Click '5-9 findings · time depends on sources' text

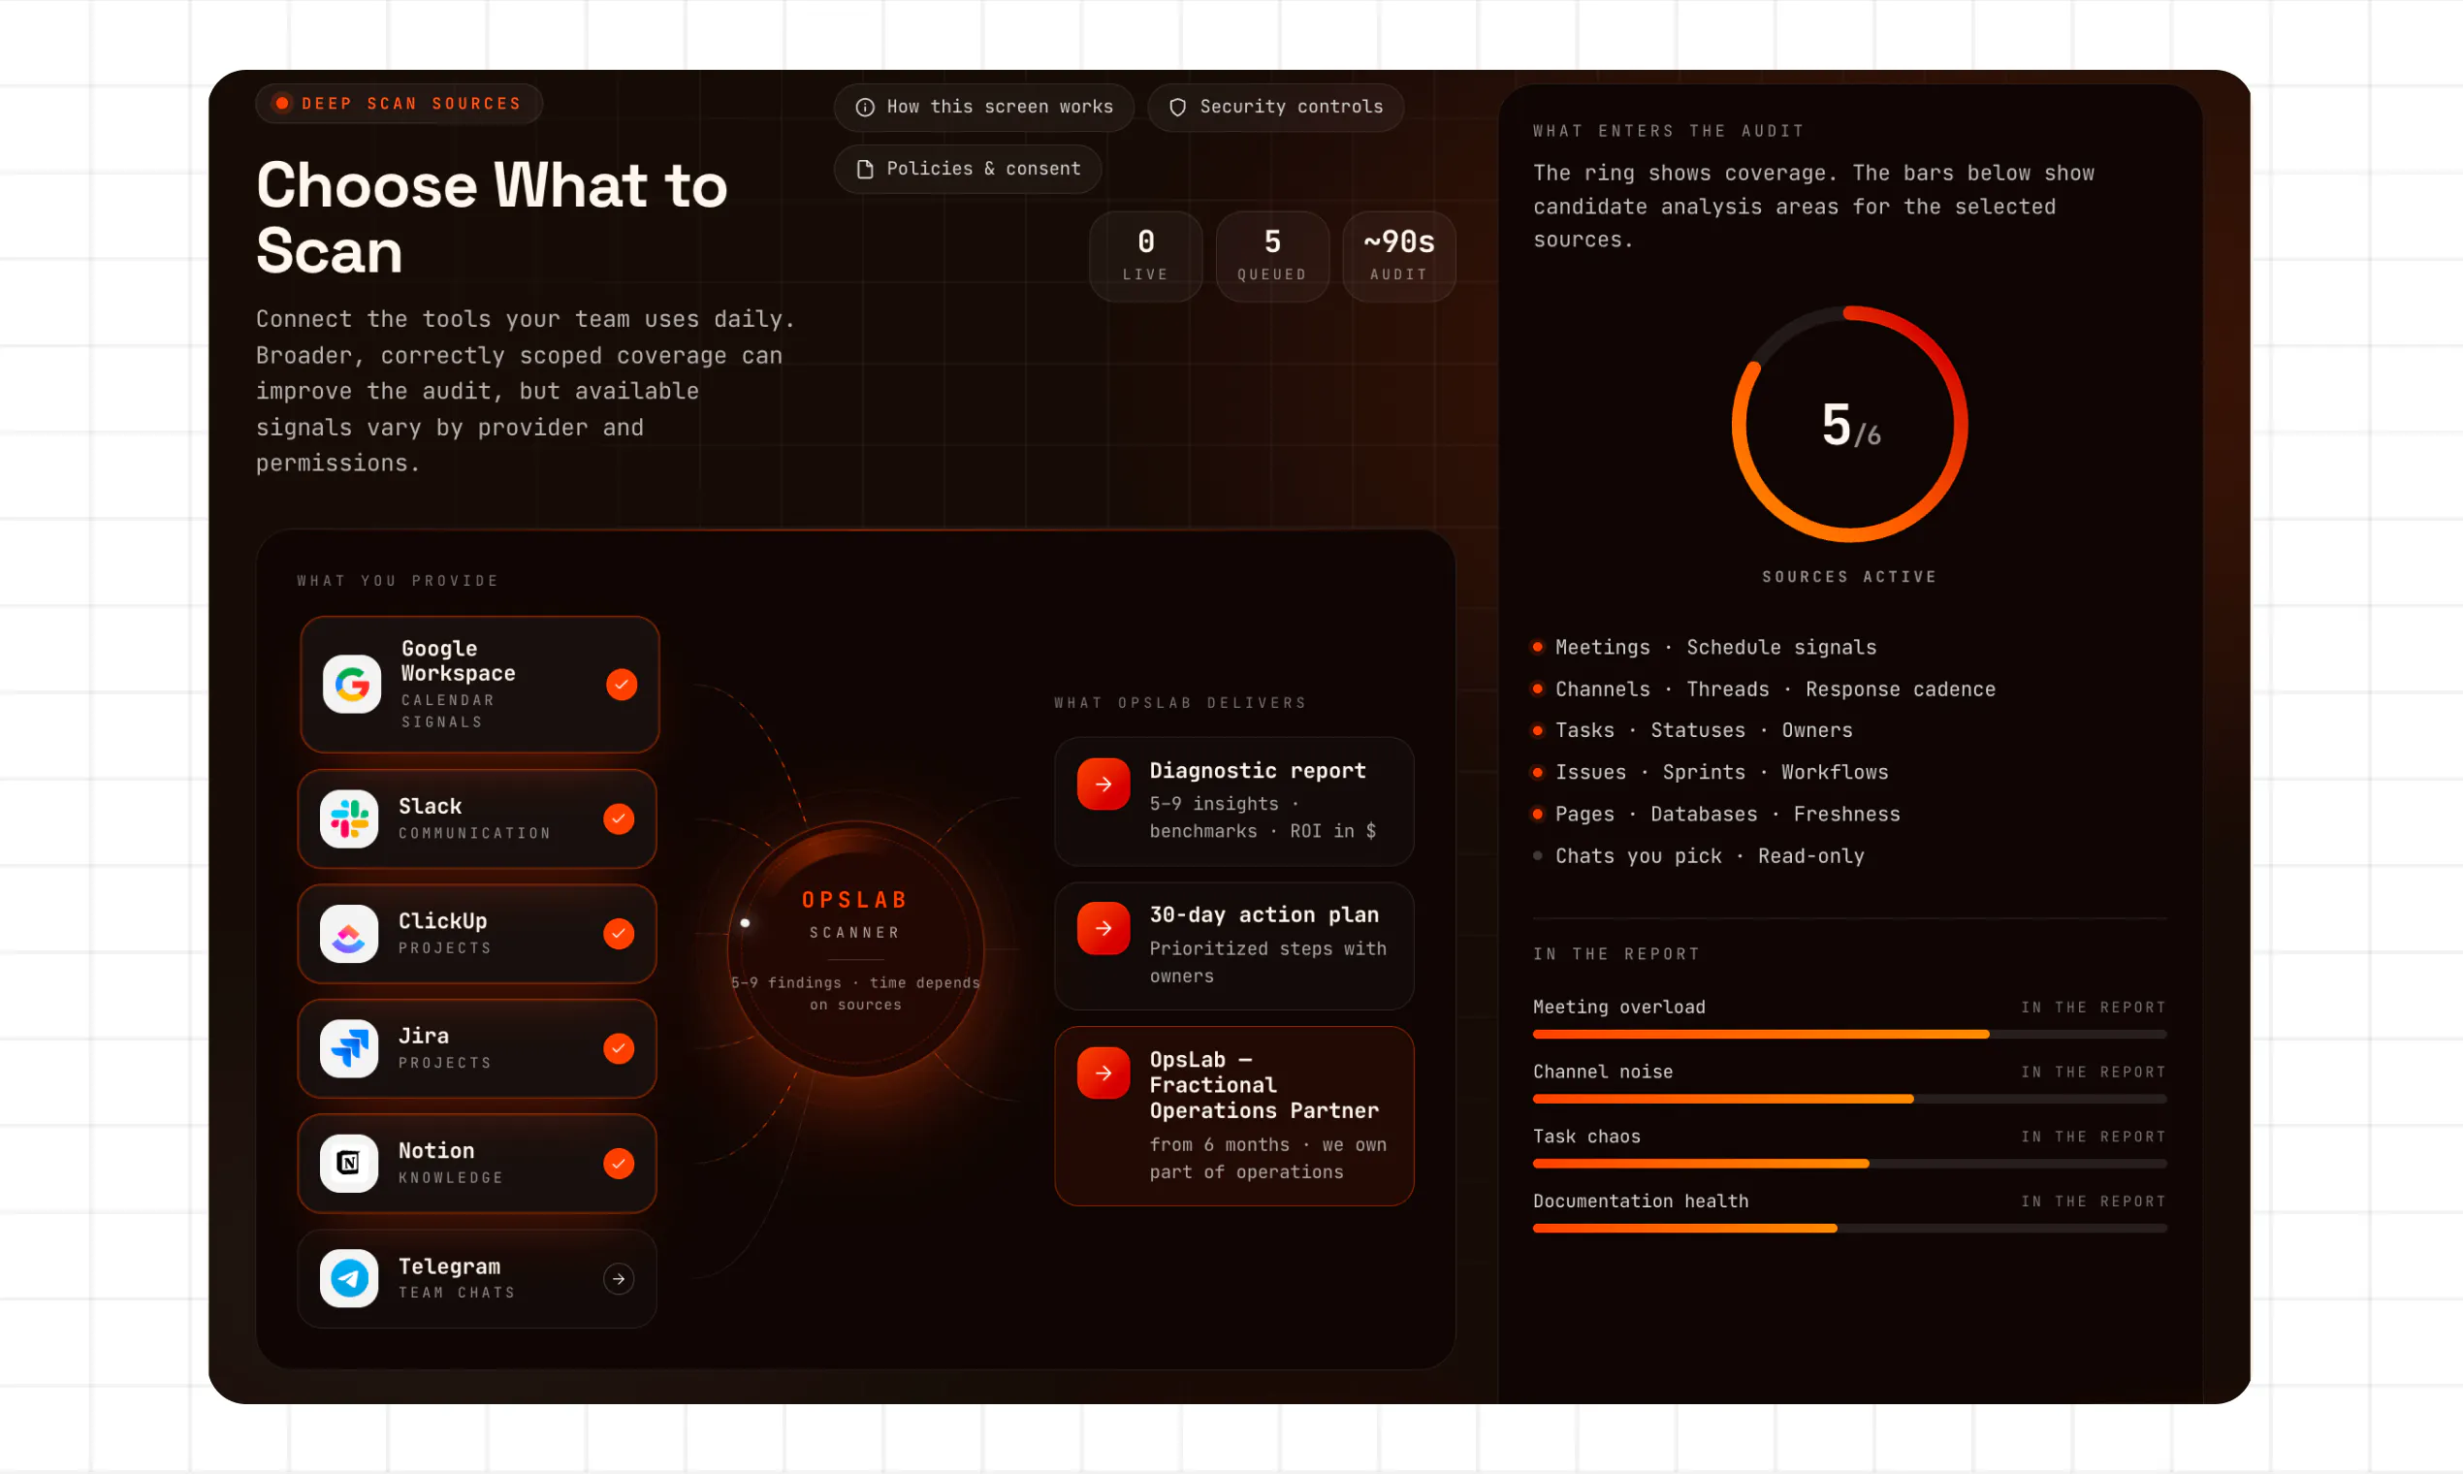coord(855,993)
